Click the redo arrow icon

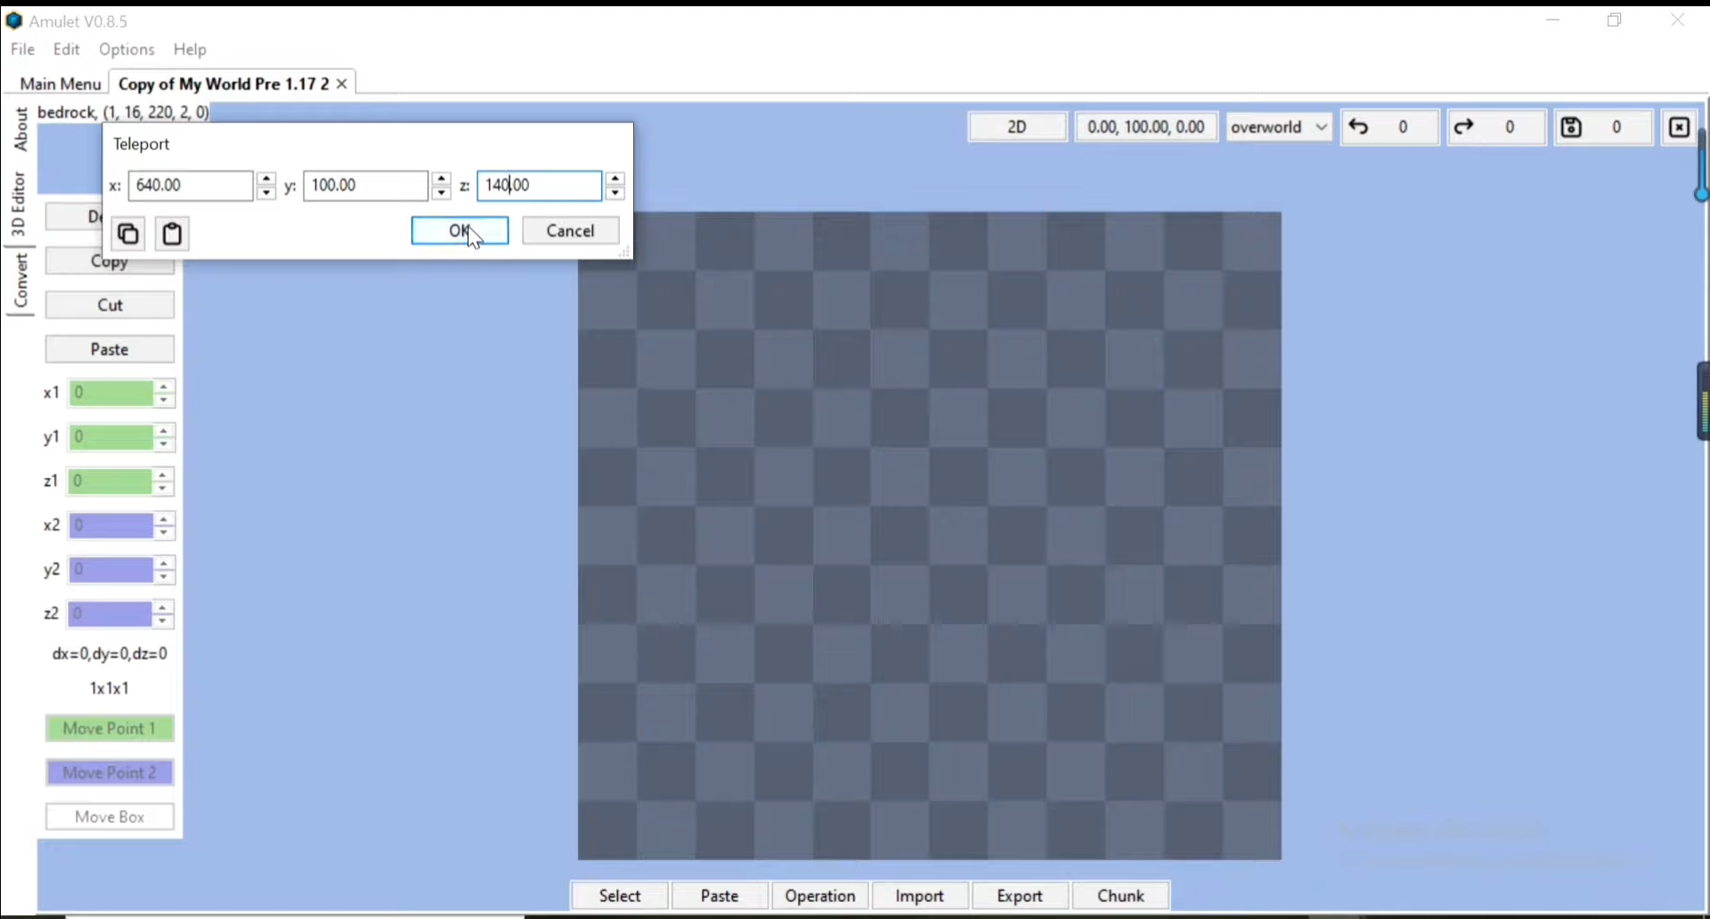1463,127
